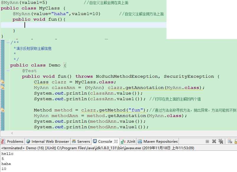The height and width of the screenshot is (172, 237).
Task: Click 'clazz.getAnnotation' method call
Action: (136, 88)
